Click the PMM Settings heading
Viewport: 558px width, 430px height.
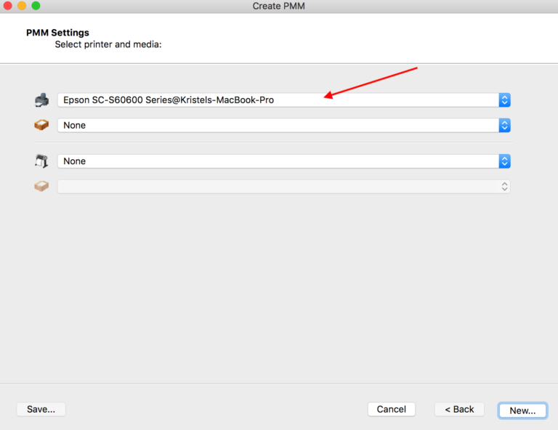point(57,33)
